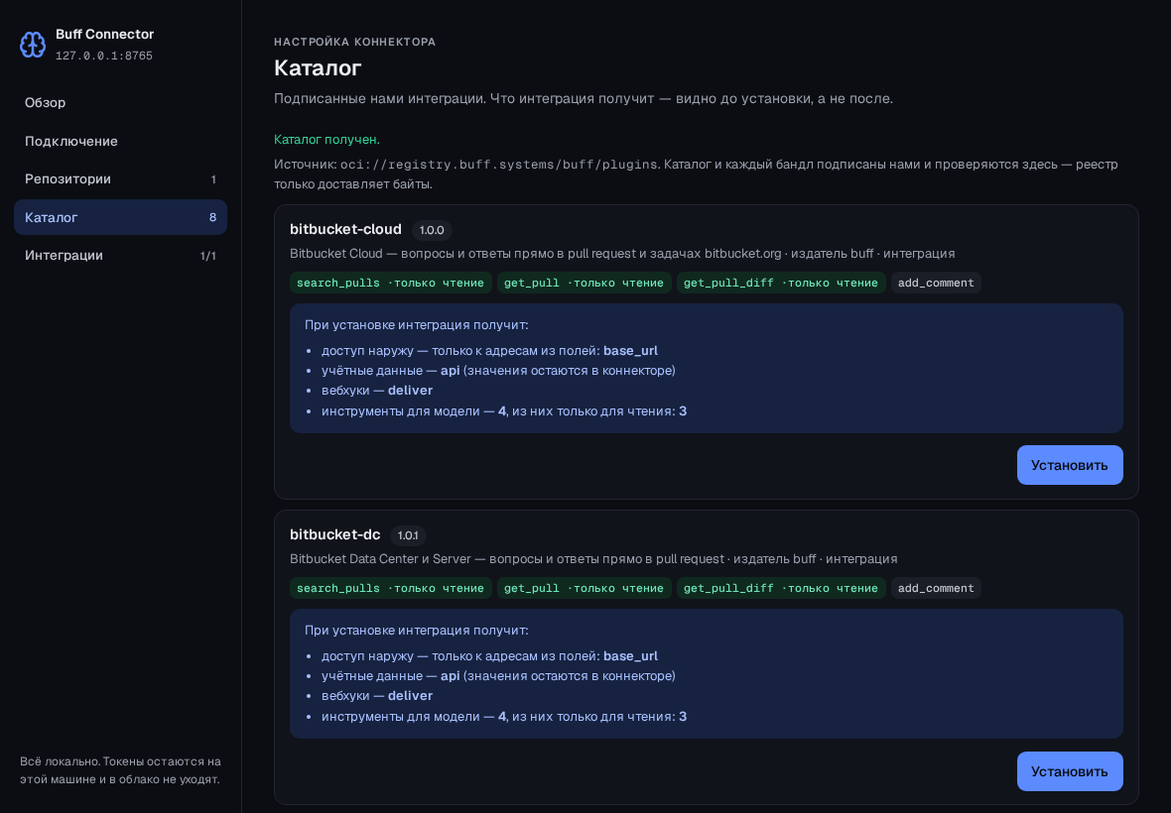Click the учётные данные — api line in bitbucket-dc card

498,676
